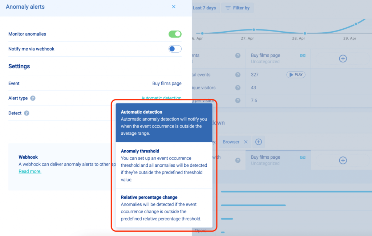Play recordings for total events 327
This screenshot has height=236, width=372.
point(296,75)
